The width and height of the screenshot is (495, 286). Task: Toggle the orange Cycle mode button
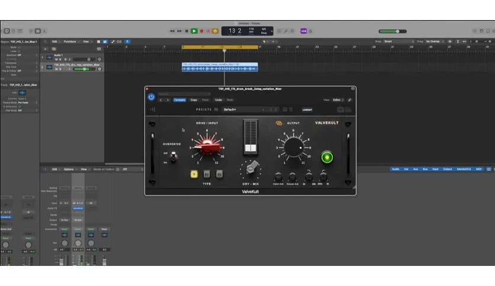click(x=216, y=31)
